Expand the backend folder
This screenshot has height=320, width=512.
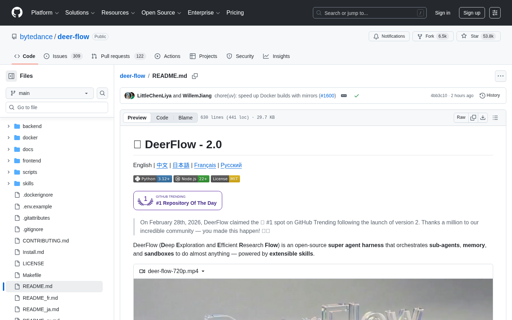[x=8, y=126]
